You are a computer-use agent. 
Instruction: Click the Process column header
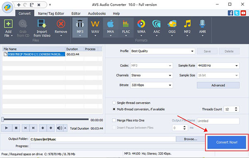[x=91, y=49]
